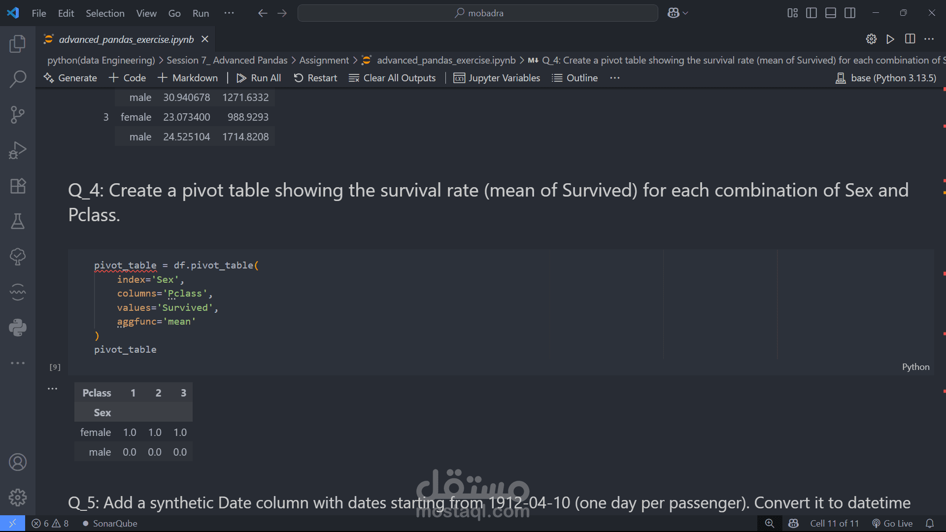Screen dimensions: 946x532
Task: Click the mobadra command center search box
Action: pyautogui.click(x=477, y=13)
